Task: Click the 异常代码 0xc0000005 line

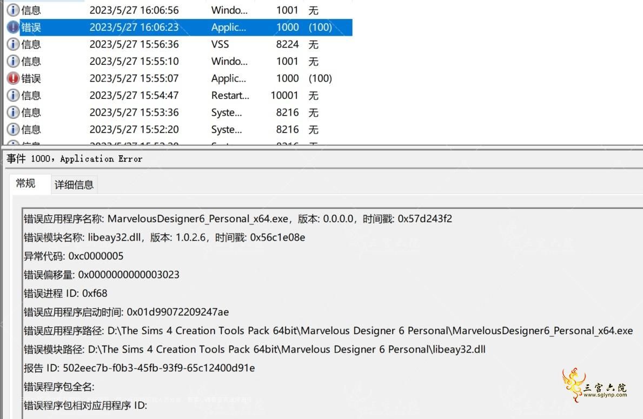Action: [74, 256]
